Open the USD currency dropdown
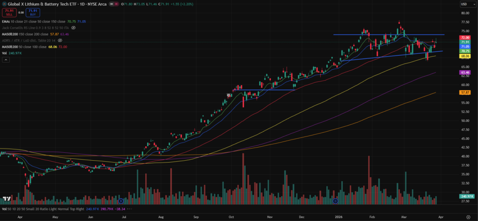This screenshot has height=221, width=478. (x=464, y=4)
